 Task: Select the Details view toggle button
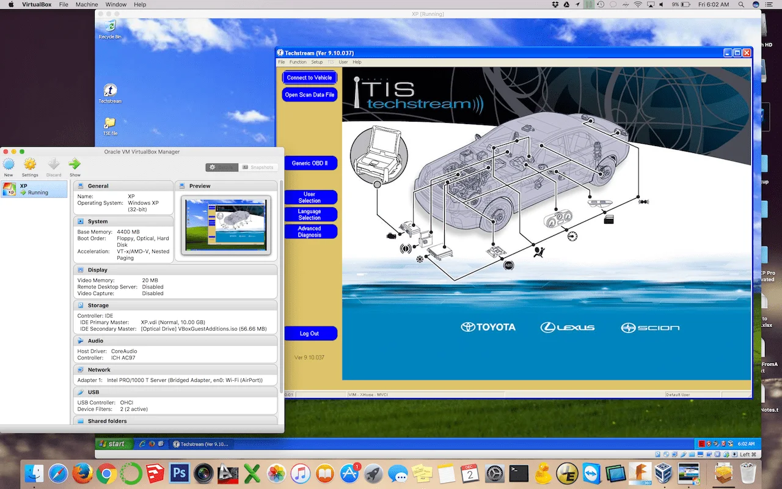coord(221,167)
